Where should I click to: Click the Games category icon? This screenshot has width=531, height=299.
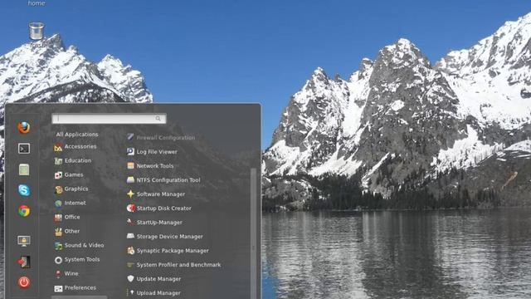click(58, 175)
